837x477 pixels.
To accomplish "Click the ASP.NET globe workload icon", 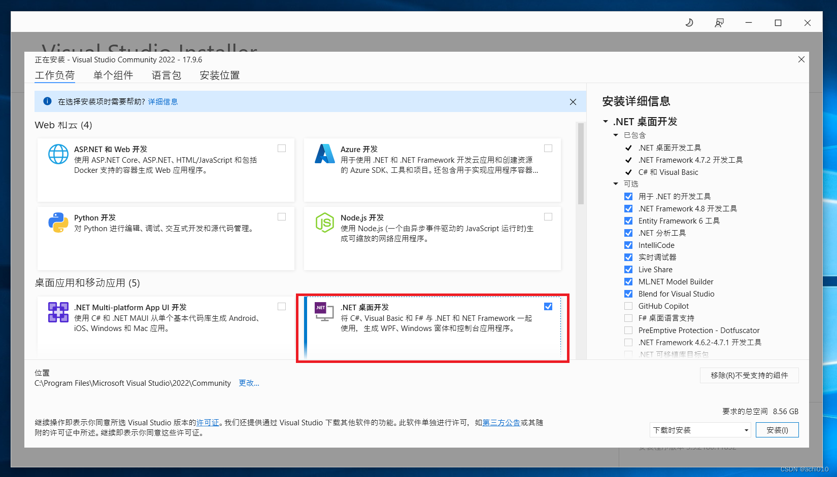I will tap(58, 154).
